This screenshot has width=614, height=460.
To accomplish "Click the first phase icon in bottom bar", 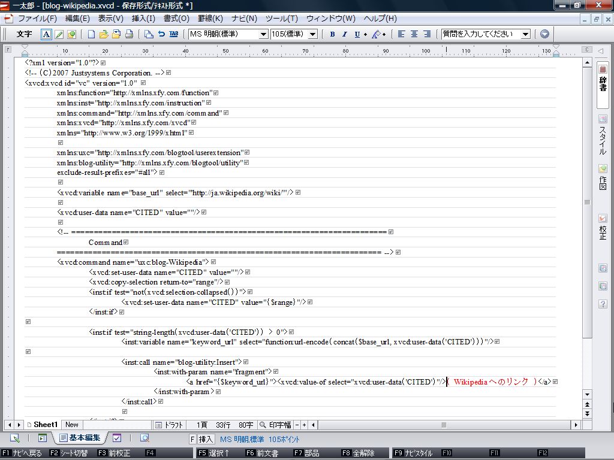I will [14, 438].
